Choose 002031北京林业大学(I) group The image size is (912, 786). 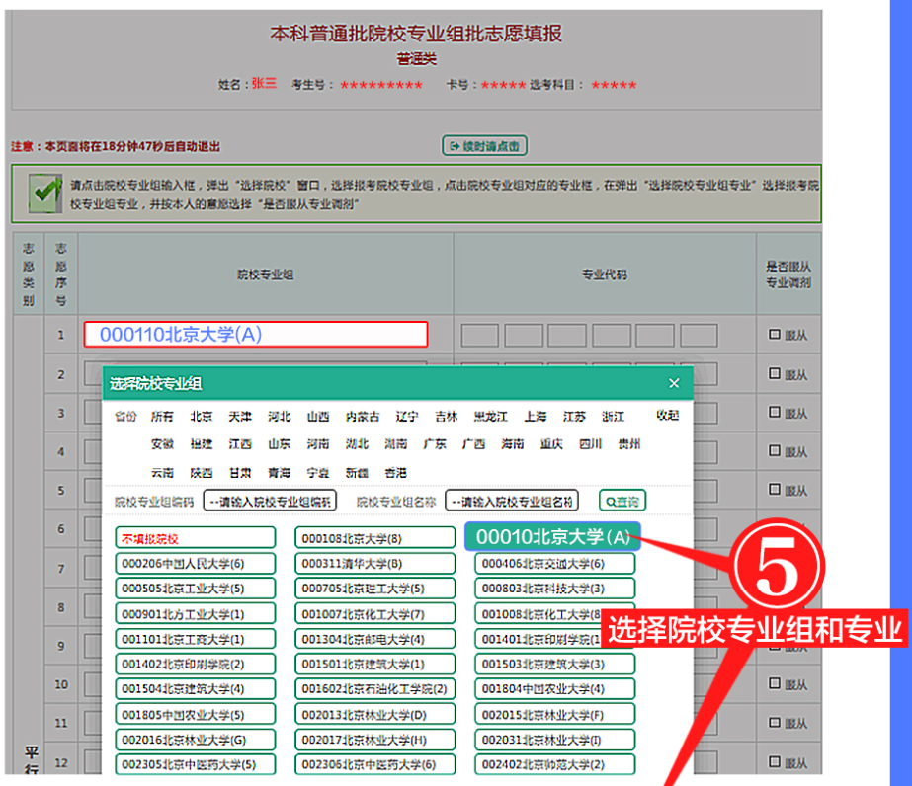tap(555, 740)
